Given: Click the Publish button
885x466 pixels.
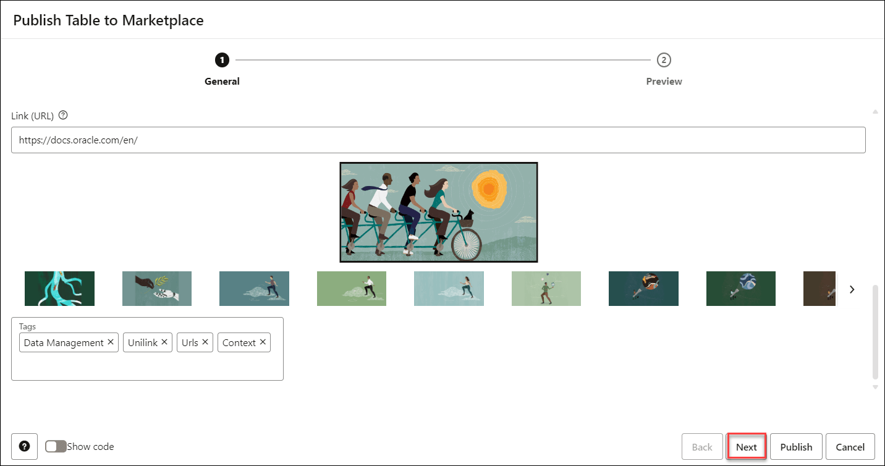Looking at the screenshot, I should pyautogui.click(x=796, y=447).
